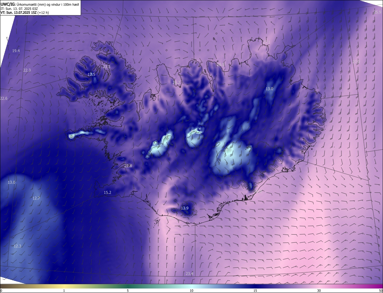Click the 30 tick on the color scale

pos(319,291)
